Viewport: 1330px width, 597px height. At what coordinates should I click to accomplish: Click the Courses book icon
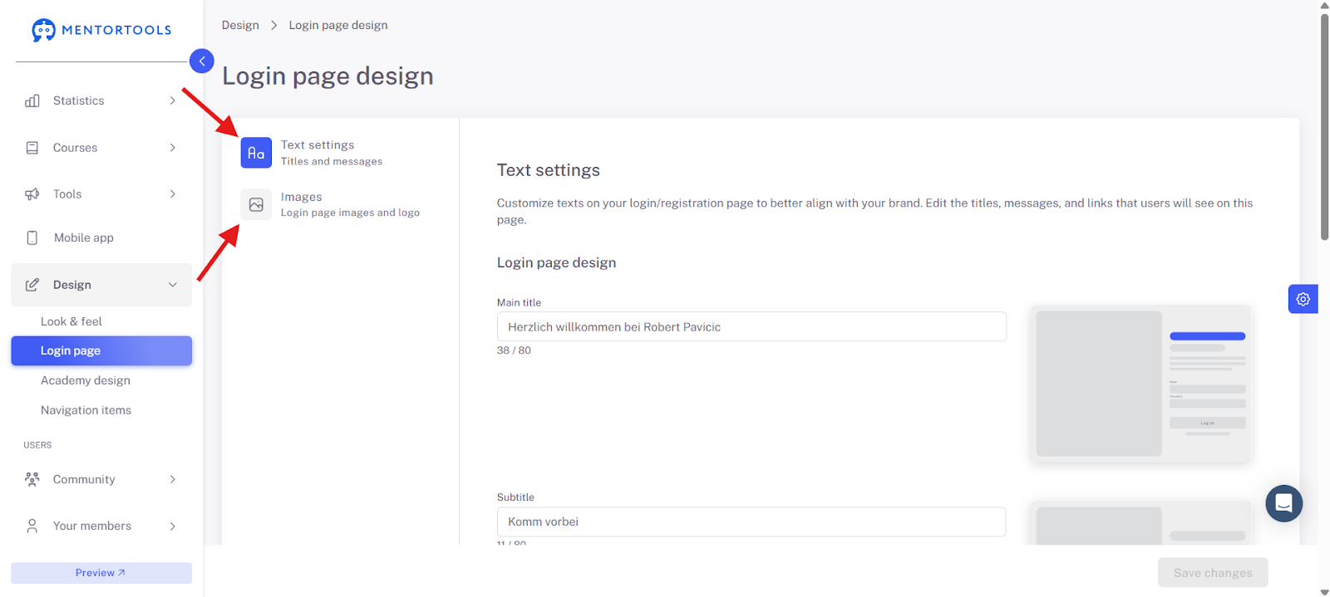click(x=32, y=148)
